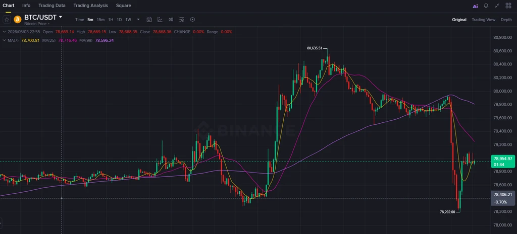Screen dimensions: 517x234
Task: Click the BTC/USDT pair name
Action: click(x=40, y=18)
